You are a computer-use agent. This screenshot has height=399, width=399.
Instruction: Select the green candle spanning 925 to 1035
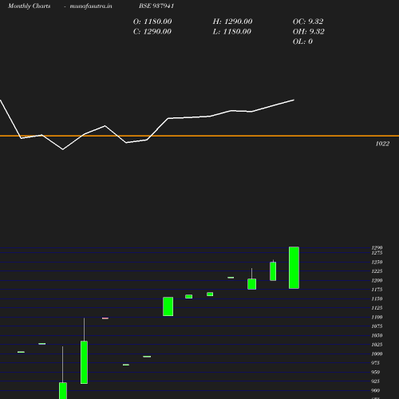tap(84, 362)
